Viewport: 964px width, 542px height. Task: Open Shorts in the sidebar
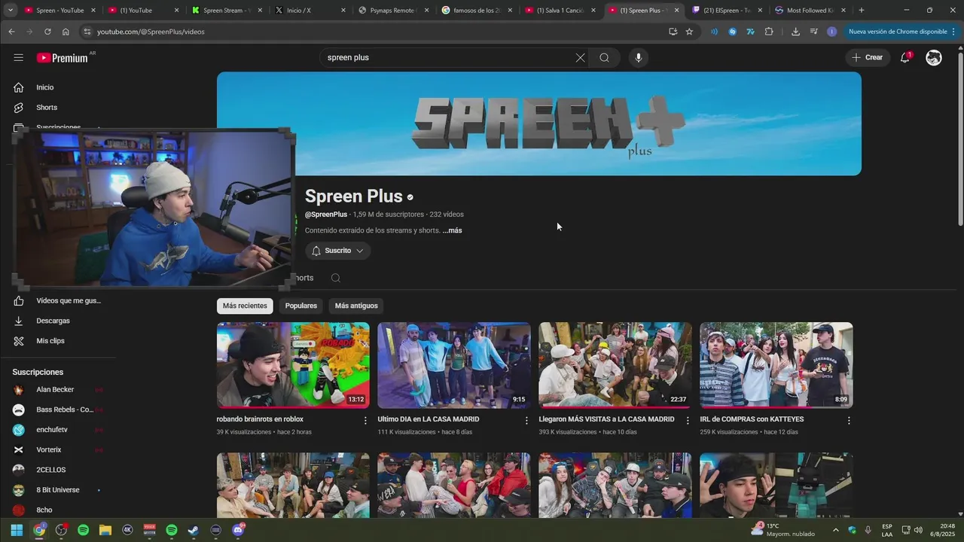tap(47, 108)
